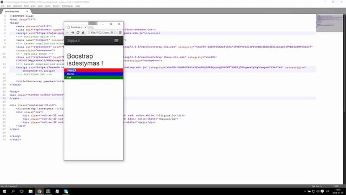Viewport: 346px width, 195px height.
Task: Click the blue Meniu row
Action: [x=94, y=74]
